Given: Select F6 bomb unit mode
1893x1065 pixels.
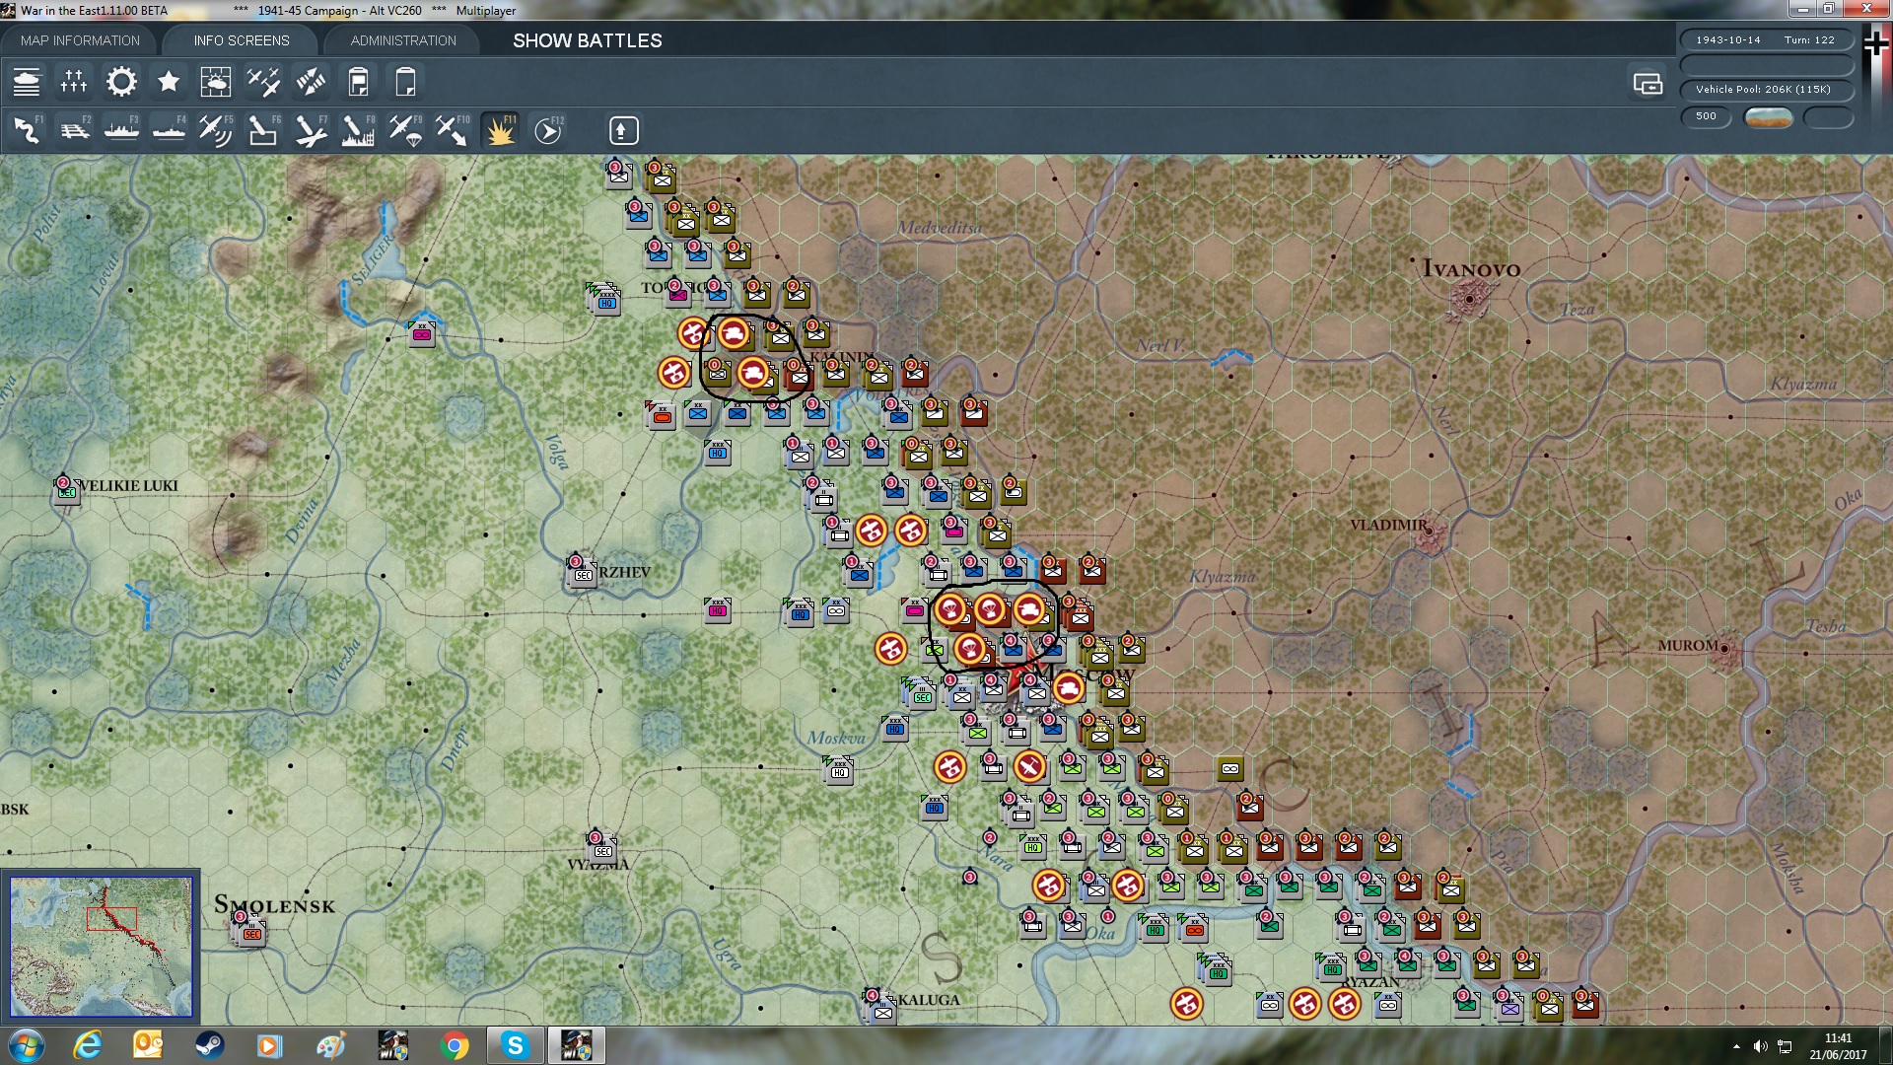Looking at the screenshot, I should pos(263,130).
